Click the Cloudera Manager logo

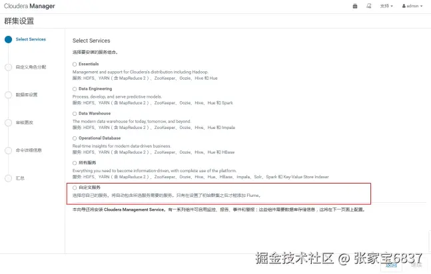(29, 6)
